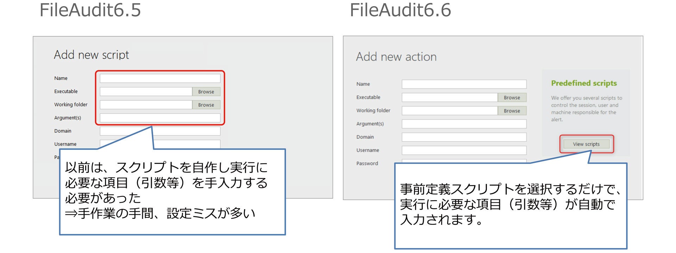Viewport: 676px width, 253px height.
Task: Click the 'Add new action' title
Action: point(396,57)
